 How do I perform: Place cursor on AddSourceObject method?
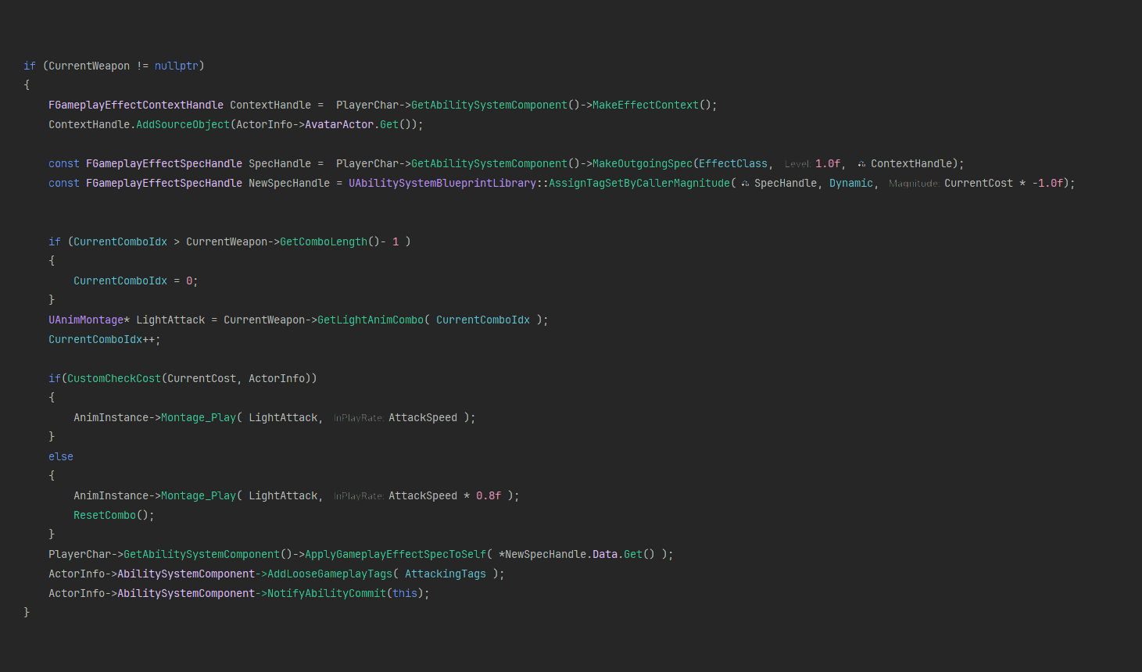[183, 124]
